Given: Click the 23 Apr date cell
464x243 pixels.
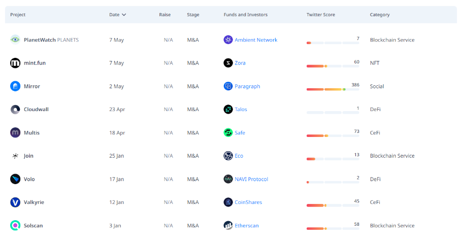Looking at the screenshot, I should click(x=117, y=110).
